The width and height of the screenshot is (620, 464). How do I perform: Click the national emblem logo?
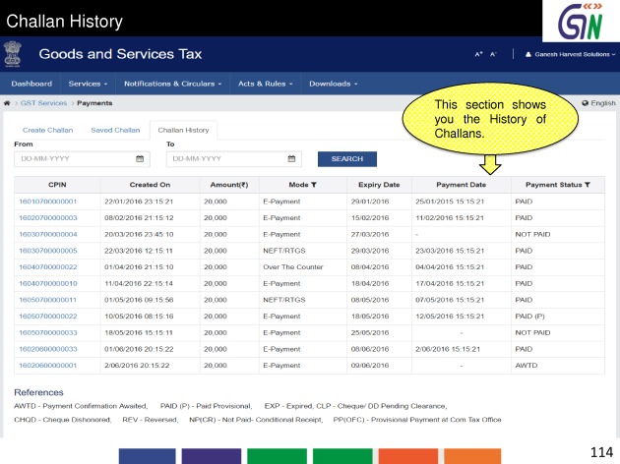click(13, 54)
